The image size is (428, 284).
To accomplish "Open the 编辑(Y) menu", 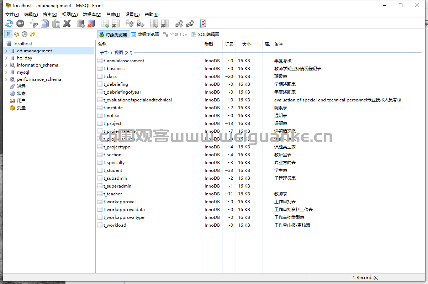I will coord(31,15).
